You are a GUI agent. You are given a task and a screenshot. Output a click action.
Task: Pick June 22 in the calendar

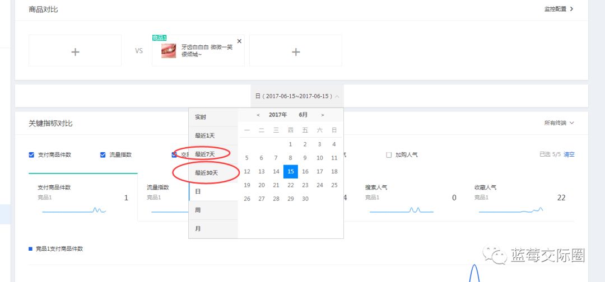pyautogui.click(x=291, y=185)
